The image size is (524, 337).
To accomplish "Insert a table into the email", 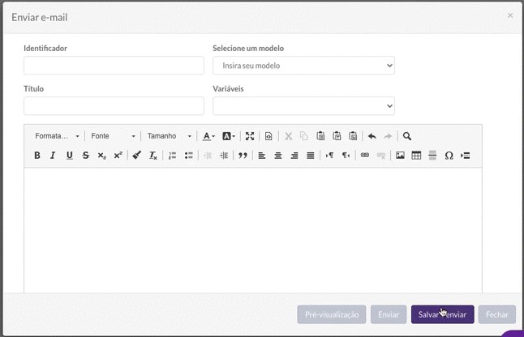I will 416,156.
